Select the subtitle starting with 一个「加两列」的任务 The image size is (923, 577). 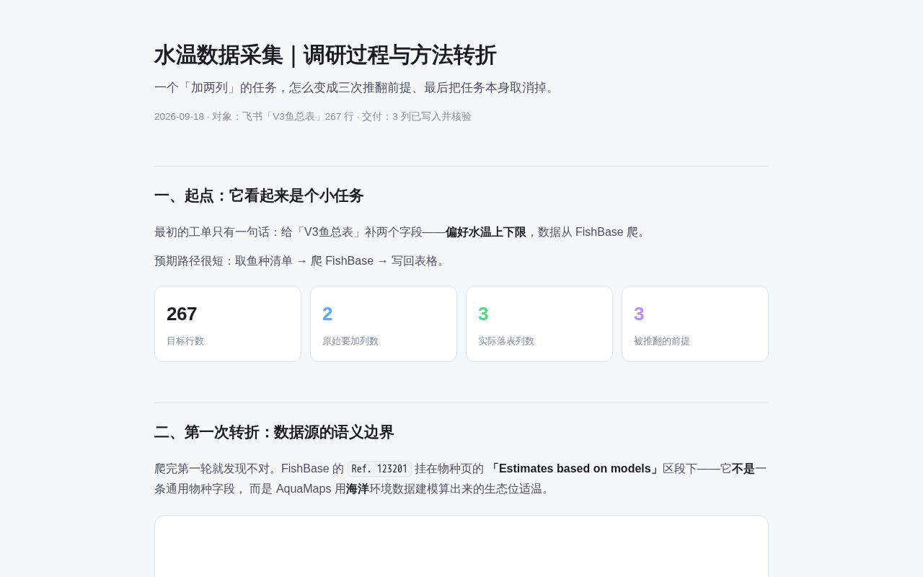[x=356, y=87]
